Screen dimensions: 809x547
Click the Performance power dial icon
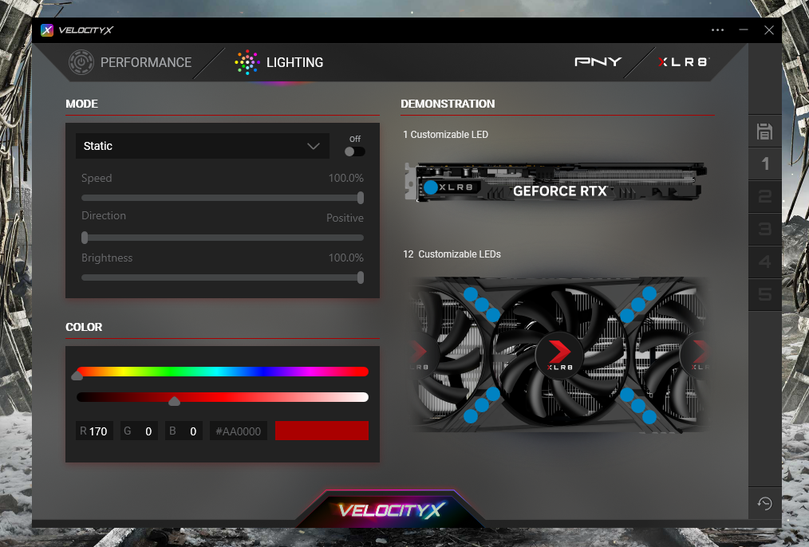coord(81,62)
